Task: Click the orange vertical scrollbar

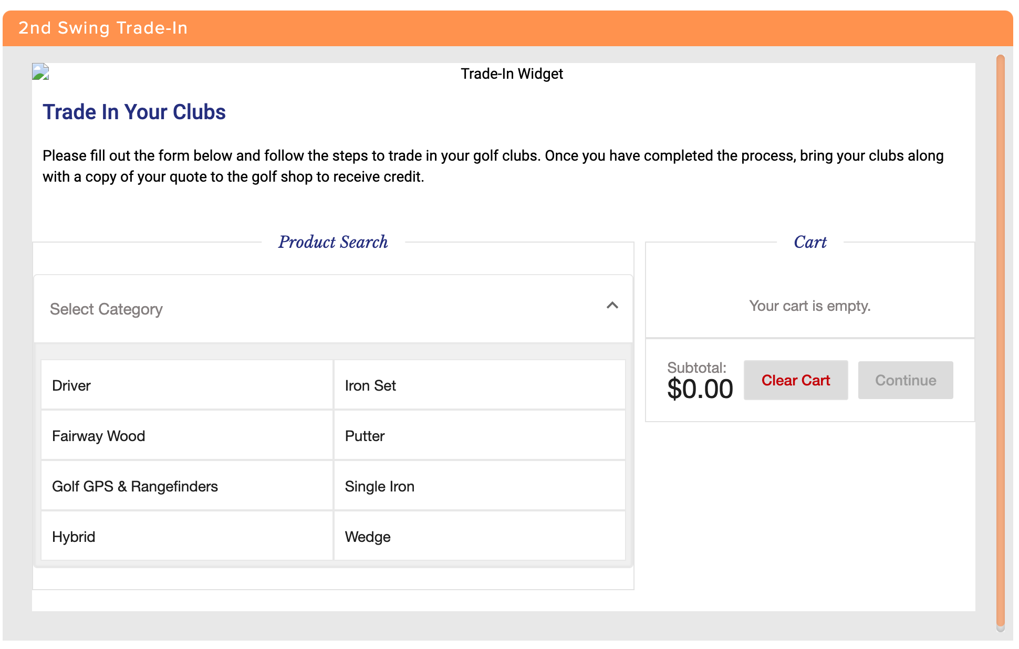Action: pyautogui.click(x=1001, y=341)
